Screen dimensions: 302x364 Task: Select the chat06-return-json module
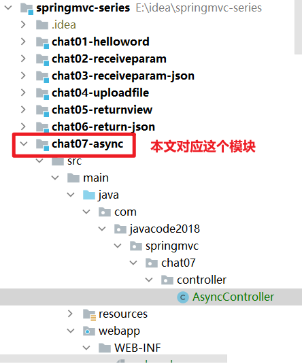[x=103, y=127]
